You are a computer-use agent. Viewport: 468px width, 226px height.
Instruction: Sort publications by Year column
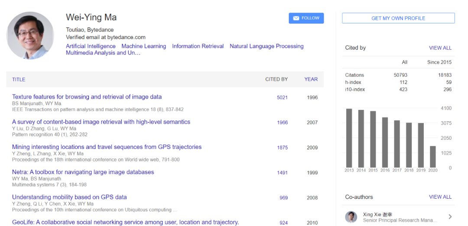(311, 79)
